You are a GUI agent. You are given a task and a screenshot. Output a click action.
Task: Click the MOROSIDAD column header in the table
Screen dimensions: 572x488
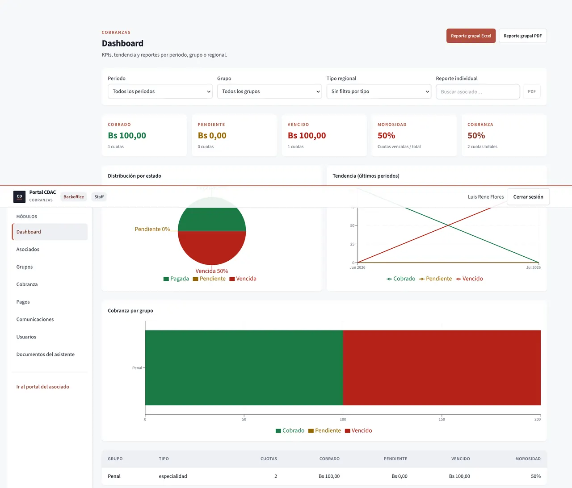pyautogui.click(x=528, y=459)
